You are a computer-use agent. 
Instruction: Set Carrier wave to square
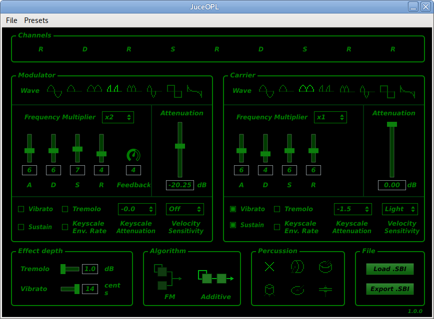coord(387,91)
